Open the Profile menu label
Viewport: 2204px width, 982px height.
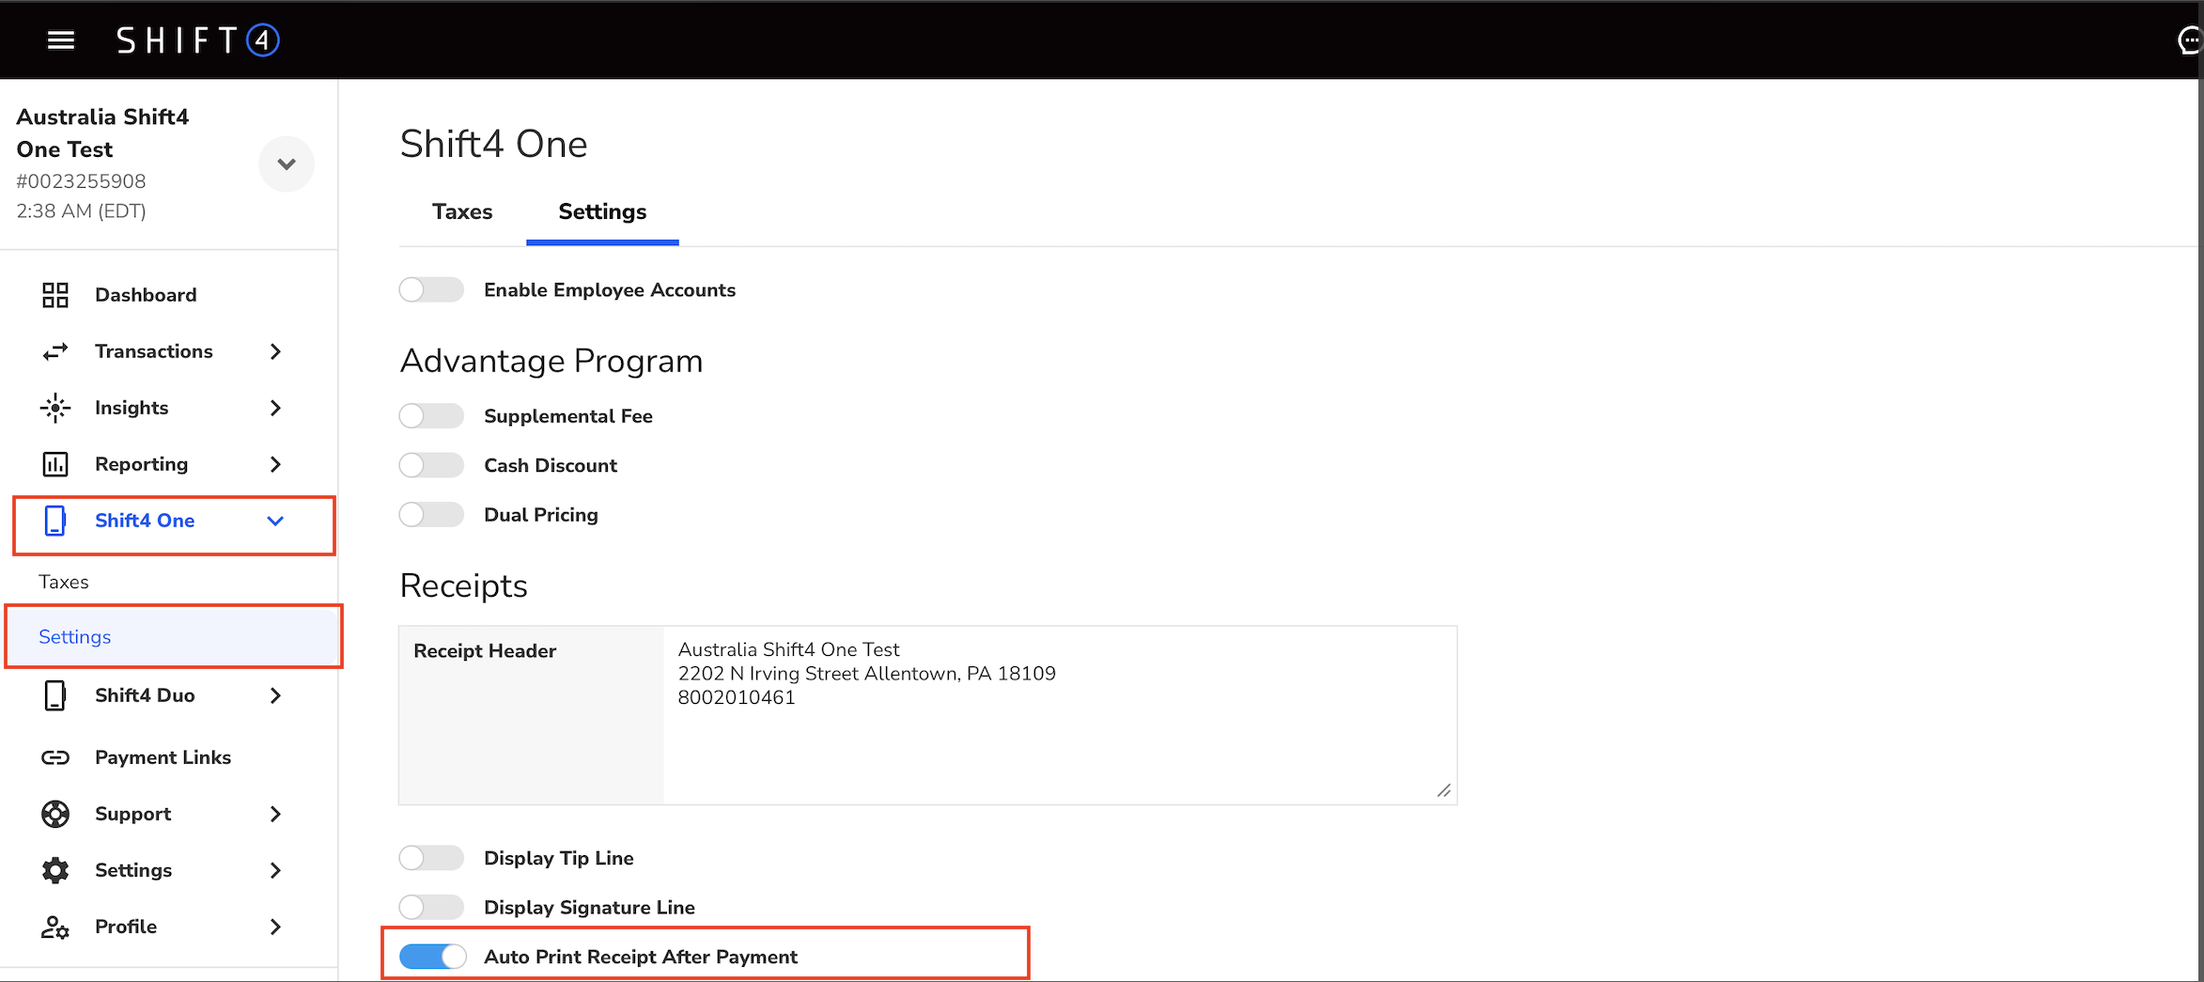[x=126, y=927]
